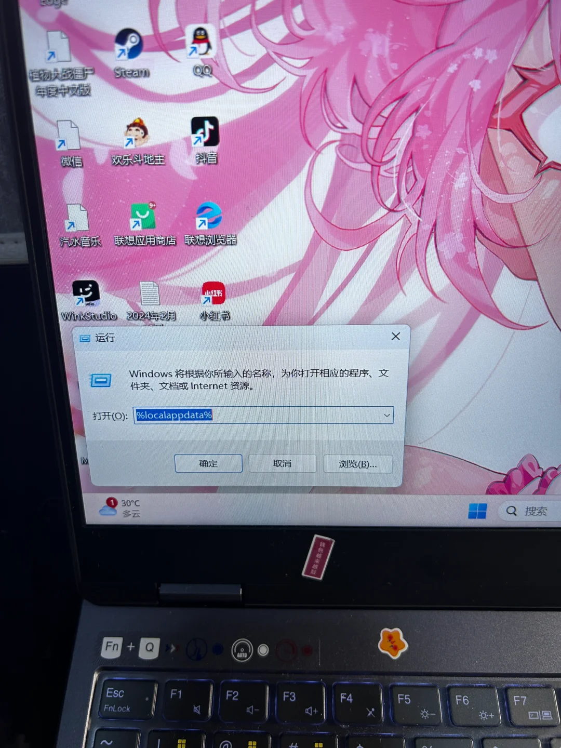Open the 小红书 desktop shortcut
Viewport: 561px width, 748px height.
[214, 301]
